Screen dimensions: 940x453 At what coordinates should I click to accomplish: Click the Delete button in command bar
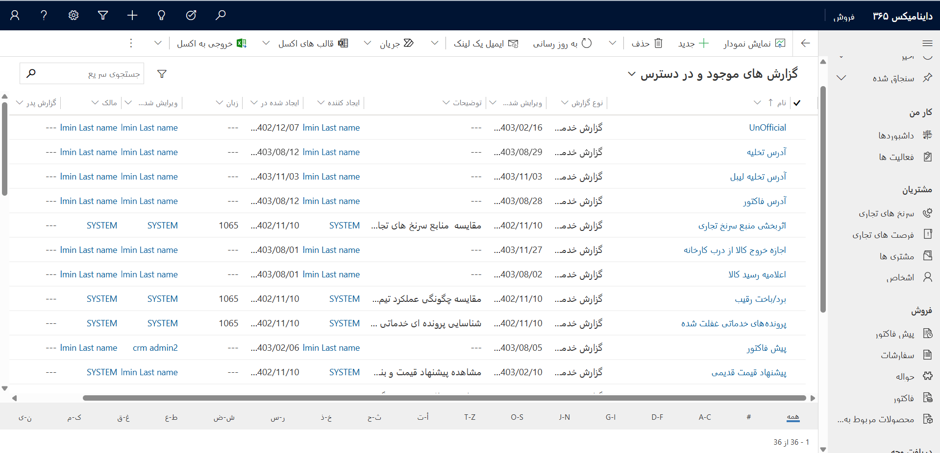click(647, 44)
